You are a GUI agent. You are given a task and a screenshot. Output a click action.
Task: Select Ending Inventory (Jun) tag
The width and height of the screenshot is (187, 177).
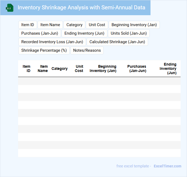tap(84, 33)
